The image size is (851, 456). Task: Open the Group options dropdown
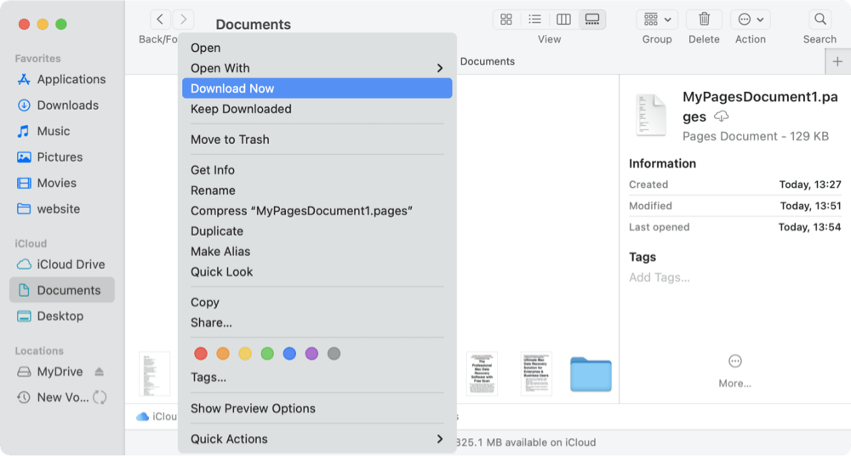click(657, 20)
